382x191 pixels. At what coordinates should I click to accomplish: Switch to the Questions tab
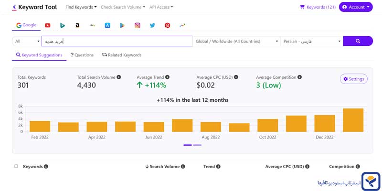tap(82, 55)
